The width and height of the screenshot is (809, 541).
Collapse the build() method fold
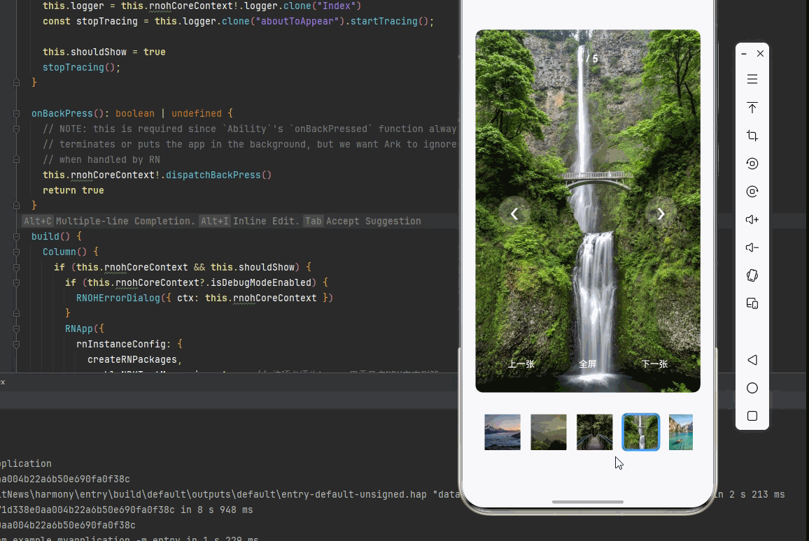coord(17,236)
